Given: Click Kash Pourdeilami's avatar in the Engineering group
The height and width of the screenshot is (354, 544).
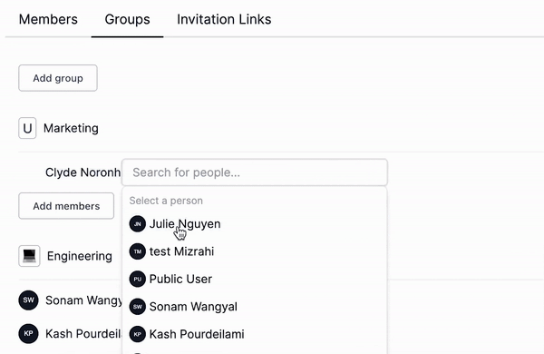Looking at the screenshot, I should click(x=28, y=333).
